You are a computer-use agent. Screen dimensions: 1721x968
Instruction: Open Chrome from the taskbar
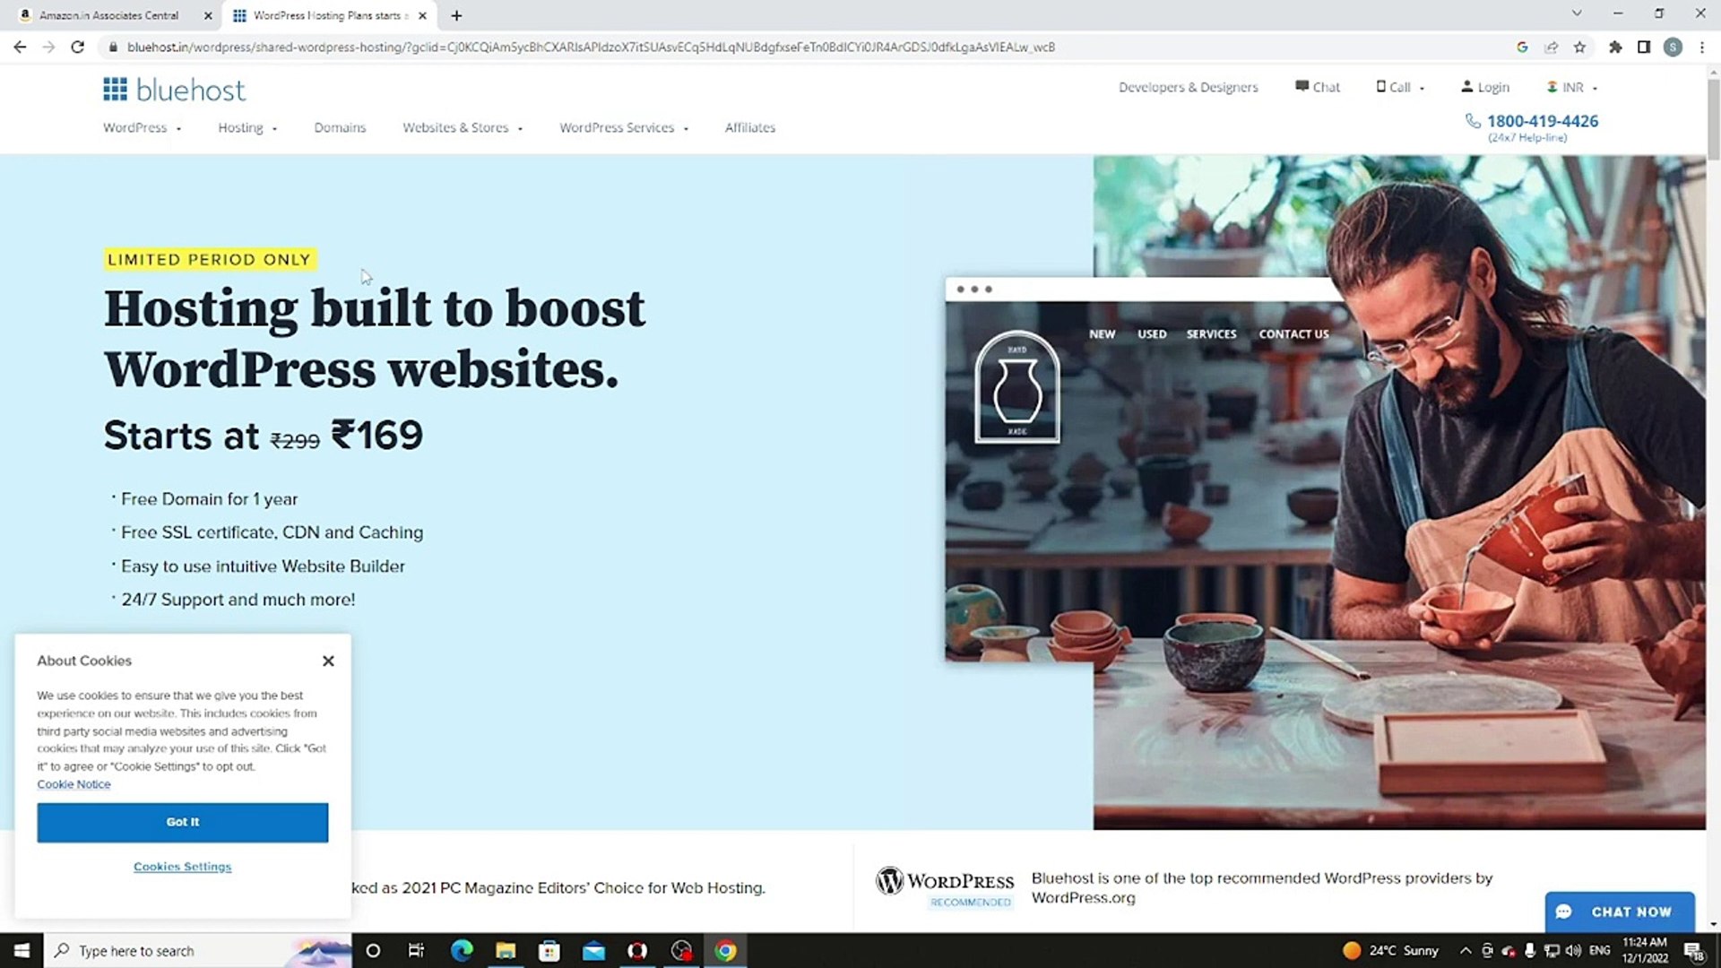[x=725, y=950]
